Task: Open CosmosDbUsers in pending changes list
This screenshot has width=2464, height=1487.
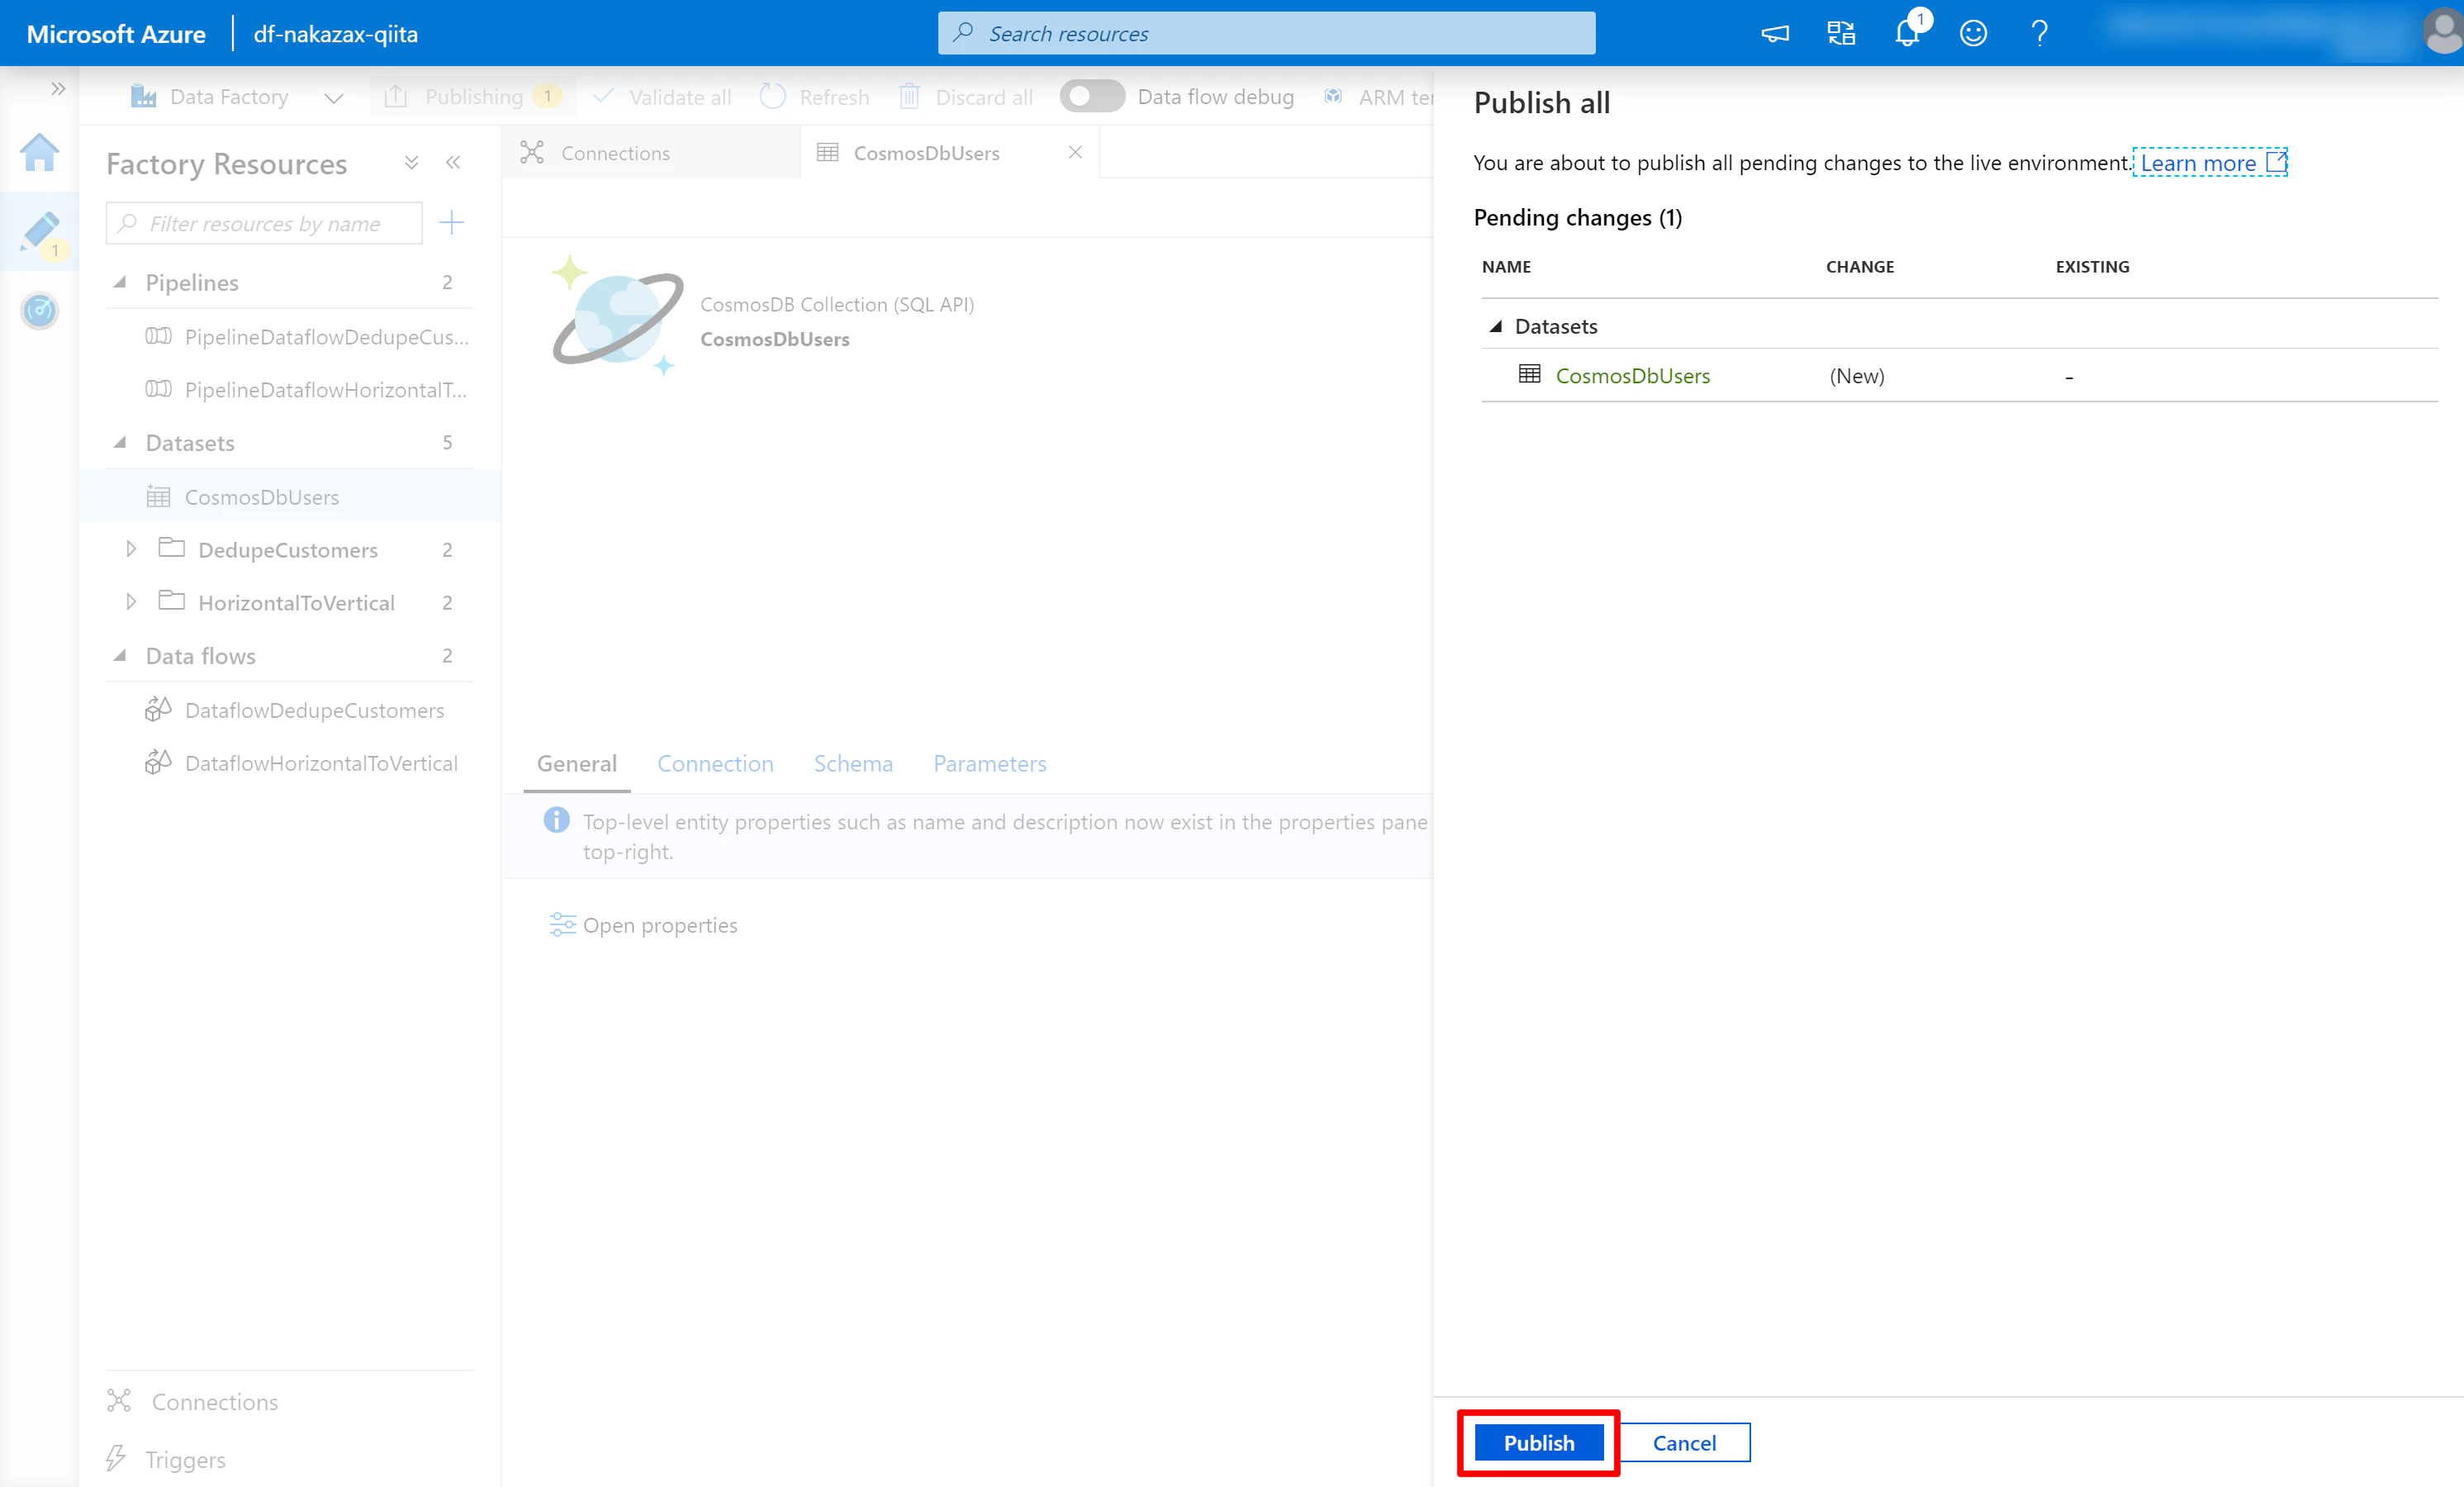Action: 1632,376
